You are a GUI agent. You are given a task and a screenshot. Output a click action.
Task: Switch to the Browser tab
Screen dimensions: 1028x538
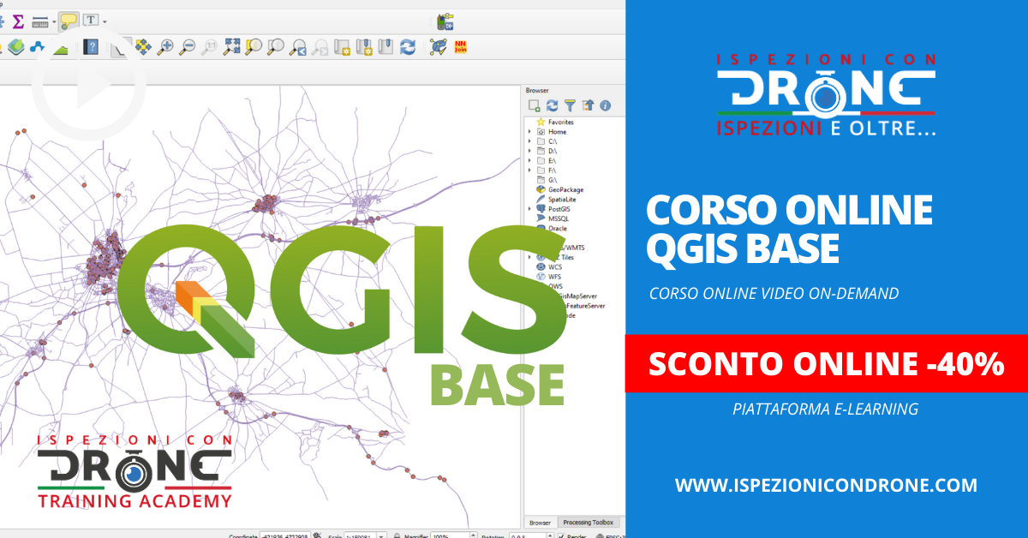click(x=540, y=523)
